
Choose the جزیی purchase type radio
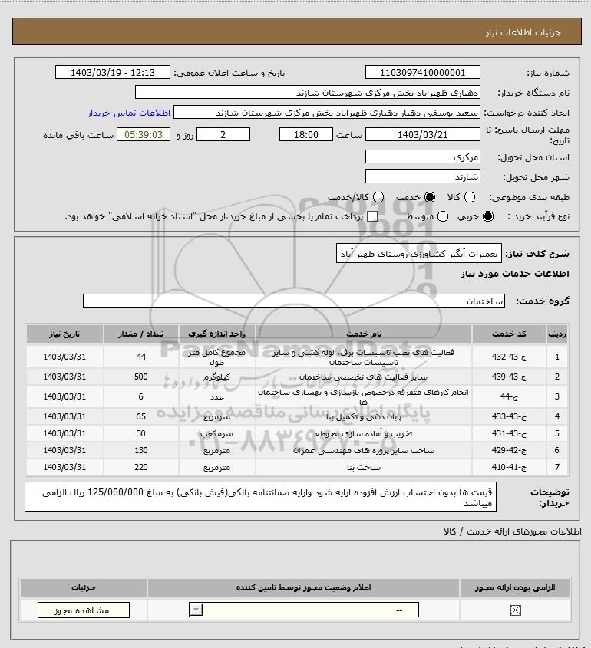pos(488,216)
